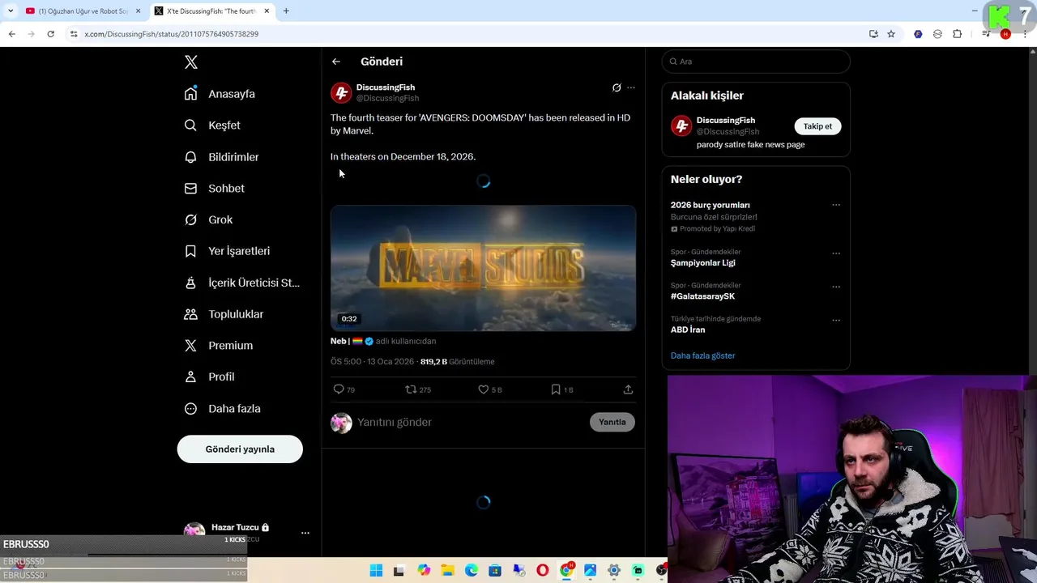Click the Neb user name under video

339,341
